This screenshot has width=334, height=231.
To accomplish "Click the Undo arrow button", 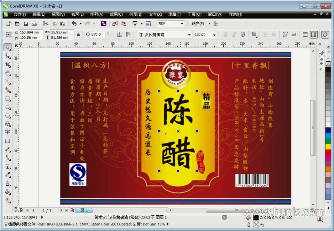I will [x=74, y=23].
